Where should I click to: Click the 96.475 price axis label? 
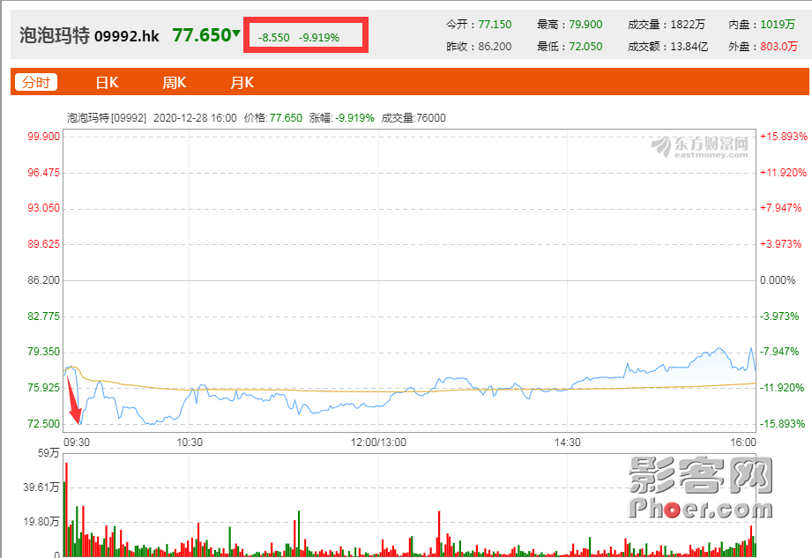click(43, 173)
